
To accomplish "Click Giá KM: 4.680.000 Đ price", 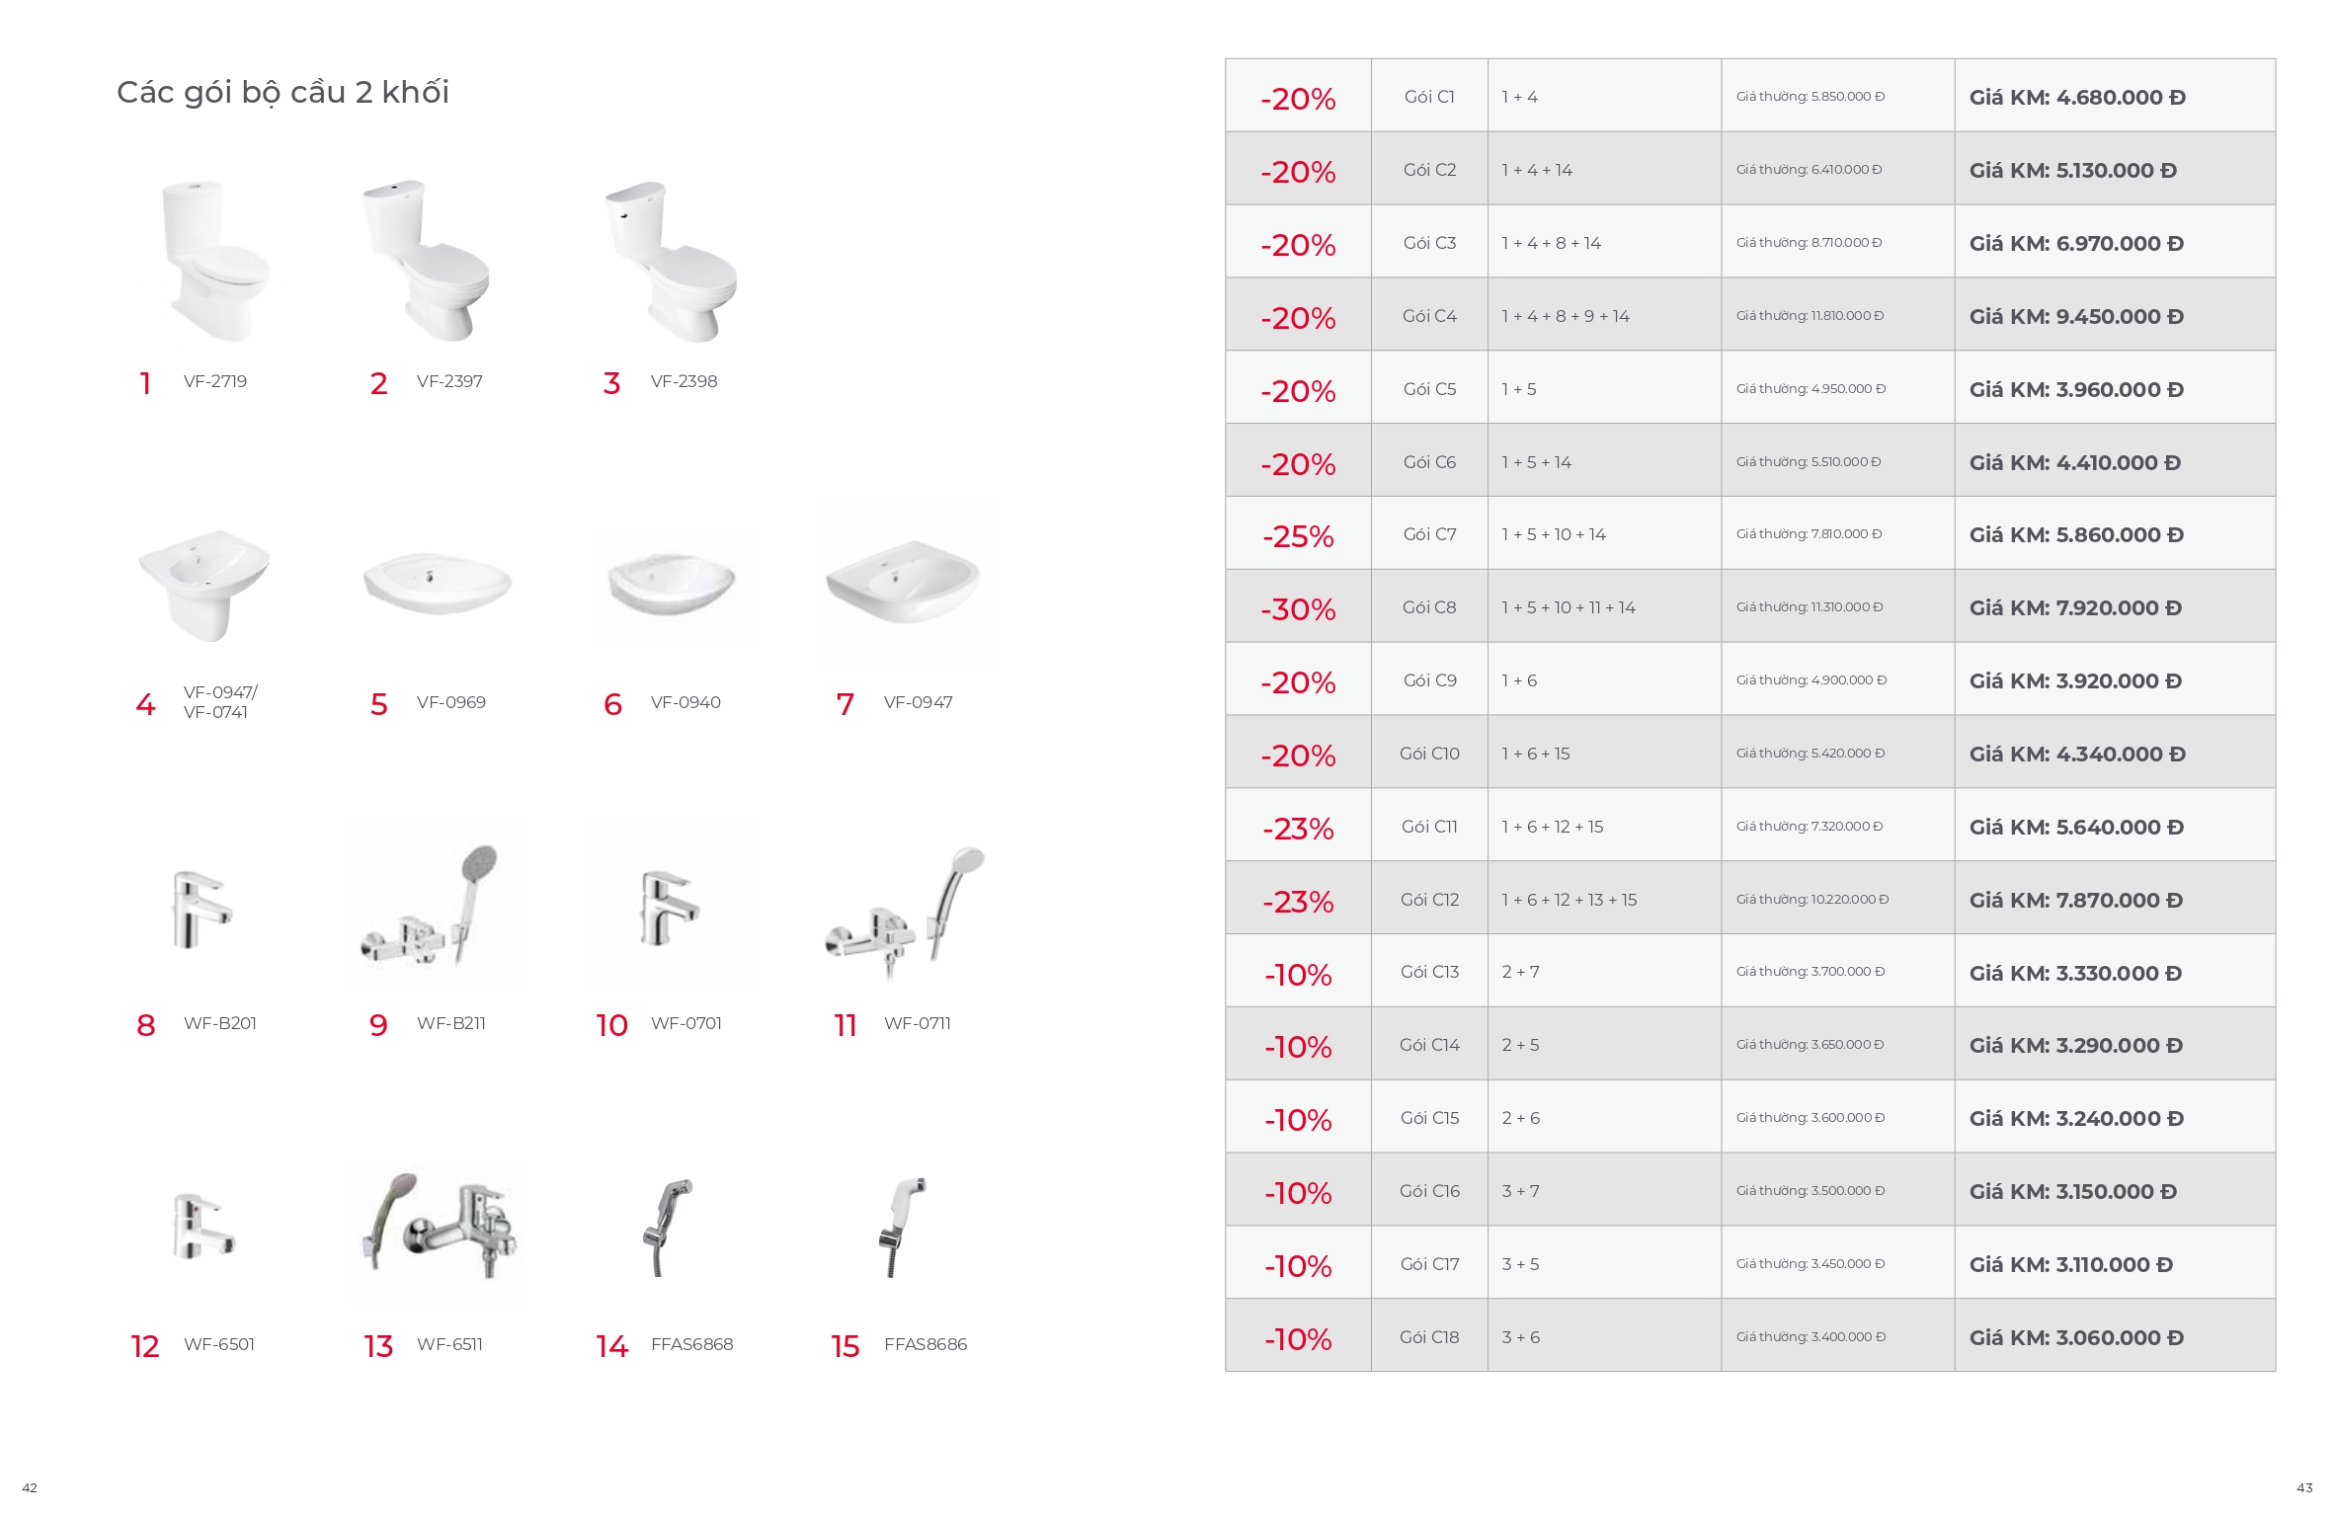I will [x=2077, y=97].
